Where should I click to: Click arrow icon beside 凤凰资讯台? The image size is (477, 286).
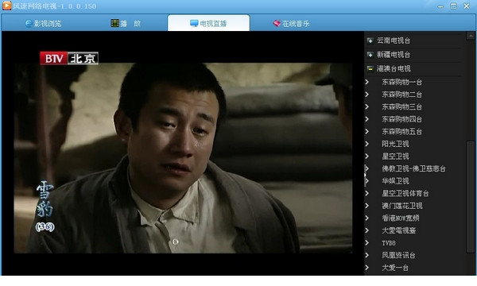(366, 255)
